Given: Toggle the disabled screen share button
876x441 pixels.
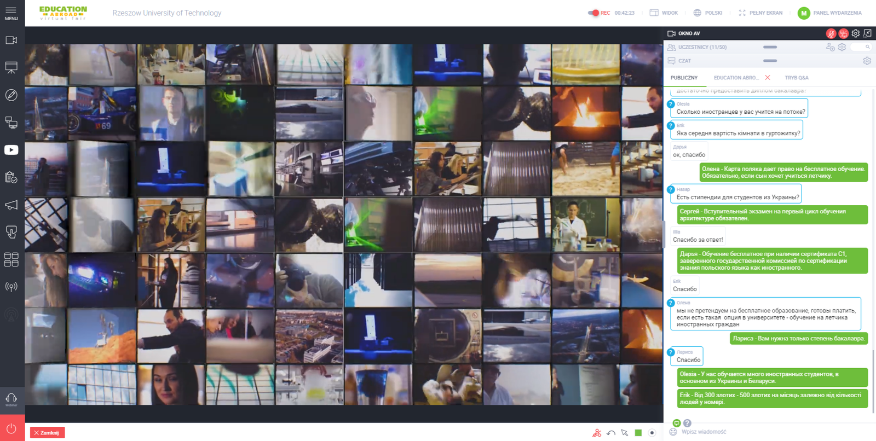Looking at the screenshot, I should pyautogui.click(x=843, y=33).
